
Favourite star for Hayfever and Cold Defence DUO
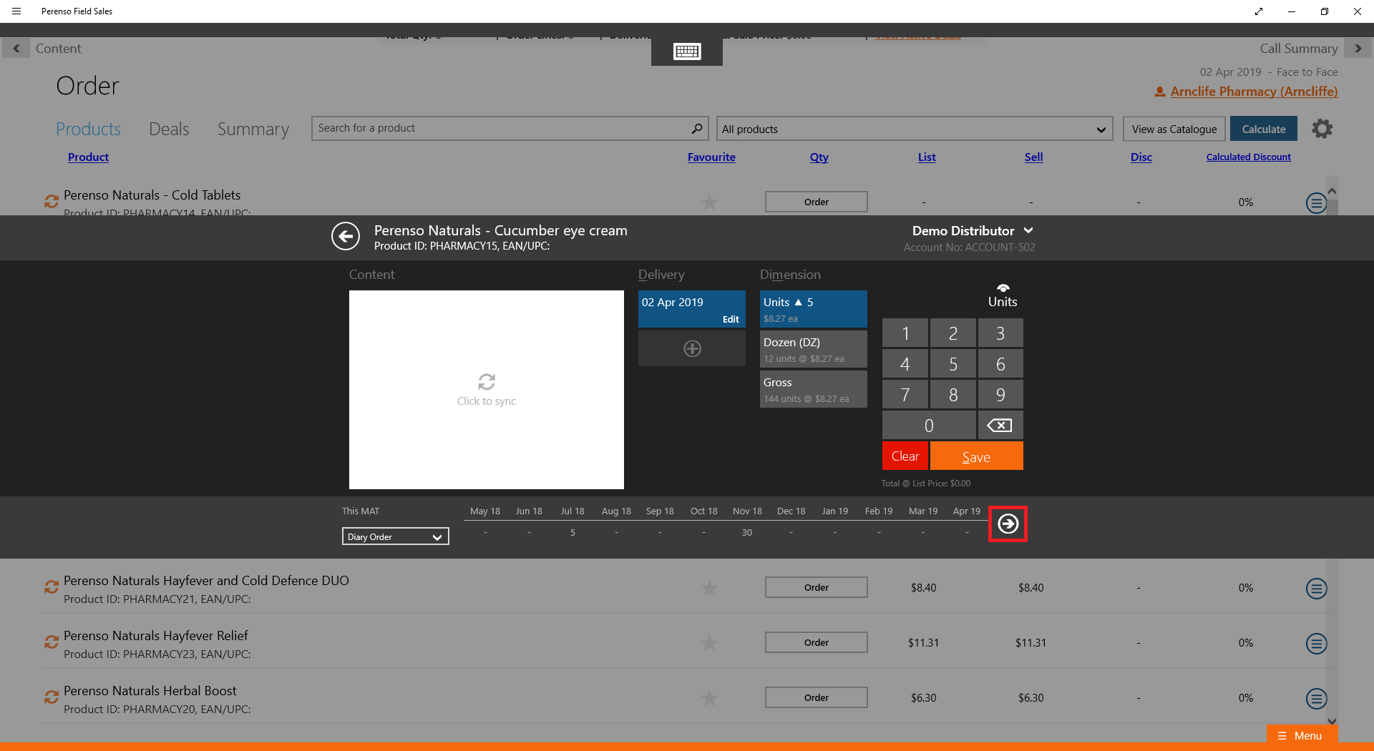tap(709, 588)
